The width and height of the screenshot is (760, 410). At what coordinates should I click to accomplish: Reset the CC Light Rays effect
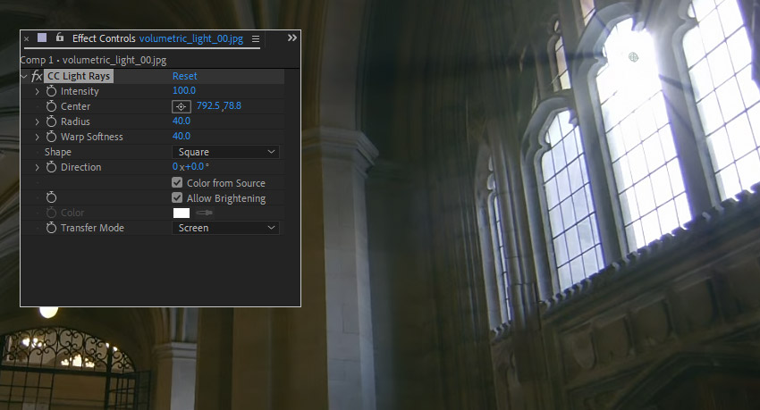pos(185,76)
